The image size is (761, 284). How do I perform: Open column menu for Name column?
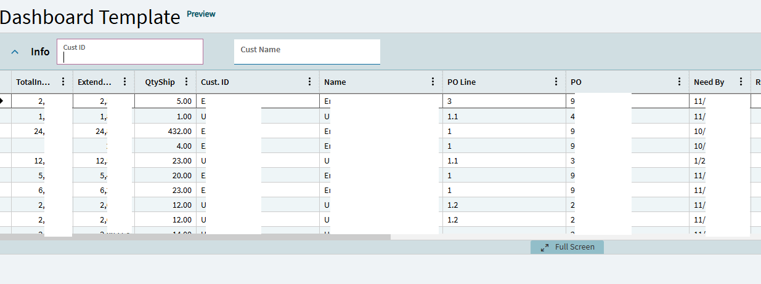[433, 82]
